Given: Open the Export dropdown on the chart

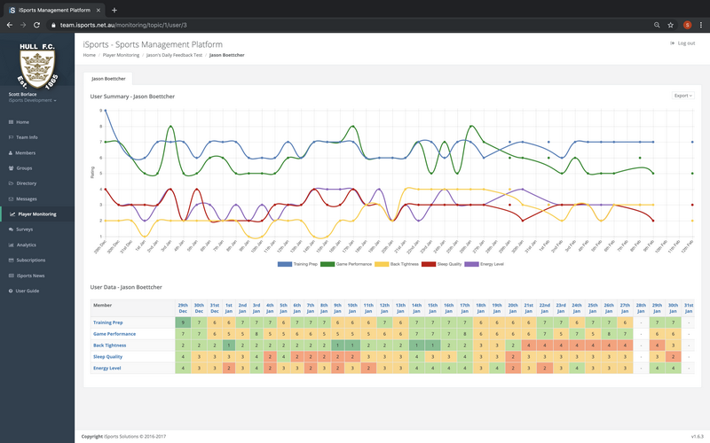Looking at the screenshot, I should 682,96.
